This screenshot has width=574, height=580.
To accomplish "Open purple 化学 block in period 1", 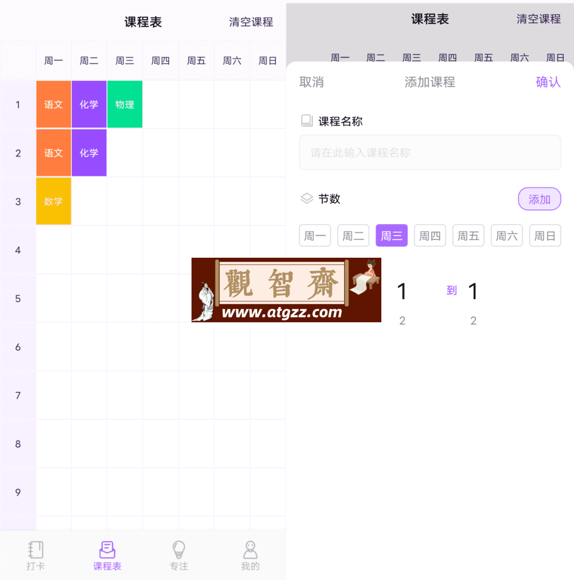I will (89, 104).
